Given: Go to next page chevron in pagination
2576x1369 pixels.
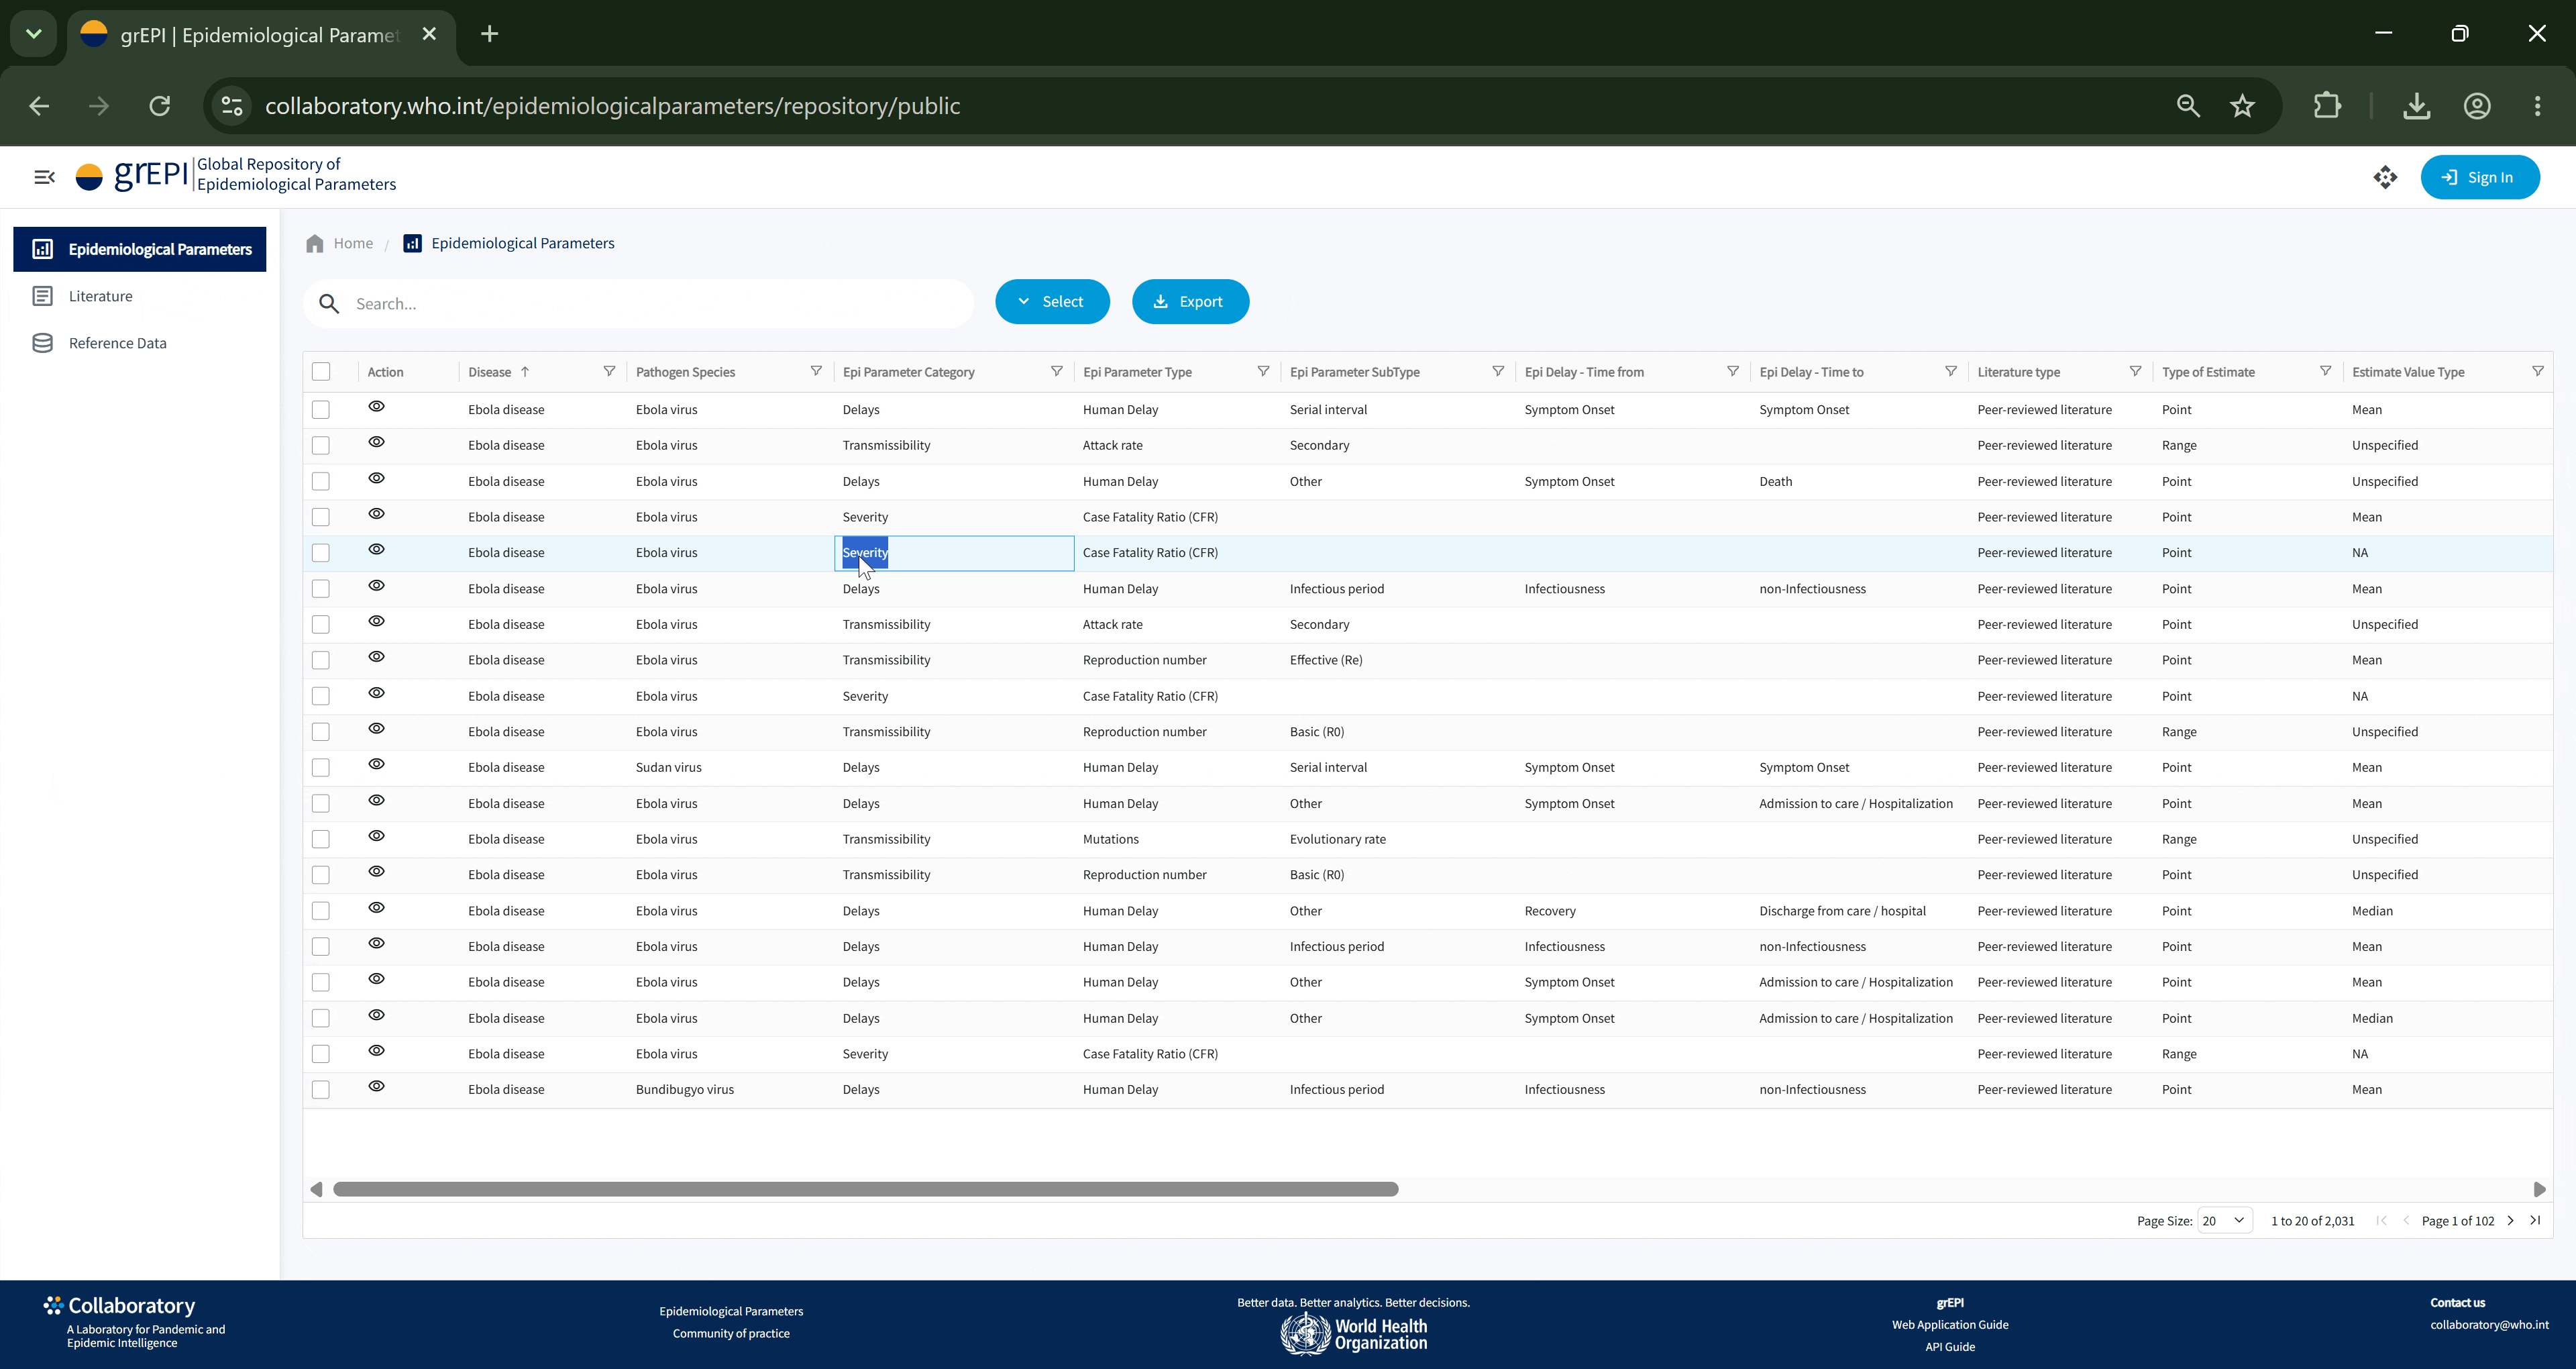Looking at the screenshot, I should 2510,1220.
